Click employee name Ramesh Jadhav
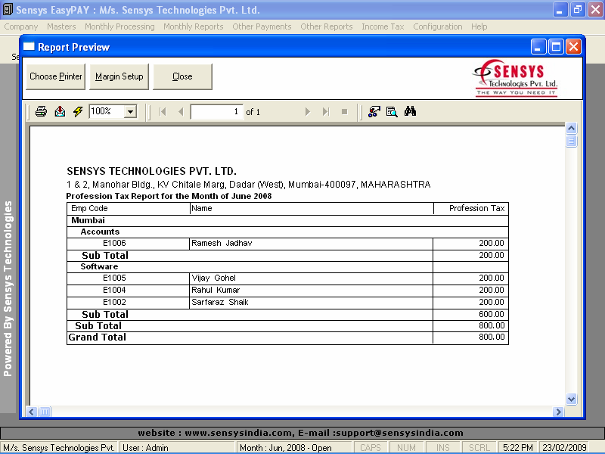This screenshot has width=605, height=454. point(222,243)
